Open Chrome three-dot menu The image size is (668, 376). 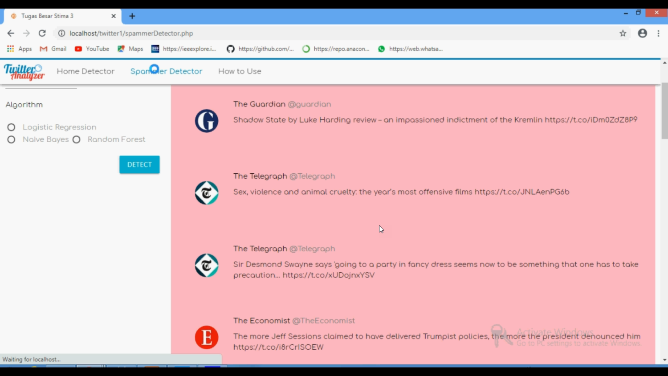pos(658,33)
